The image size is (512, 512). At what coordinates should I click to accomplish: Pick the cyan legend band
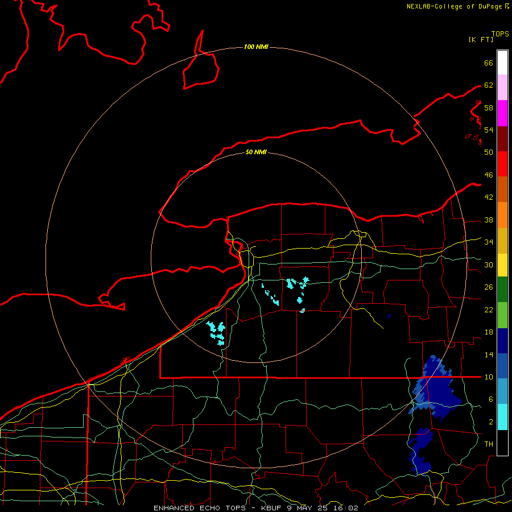coord(502,416)
